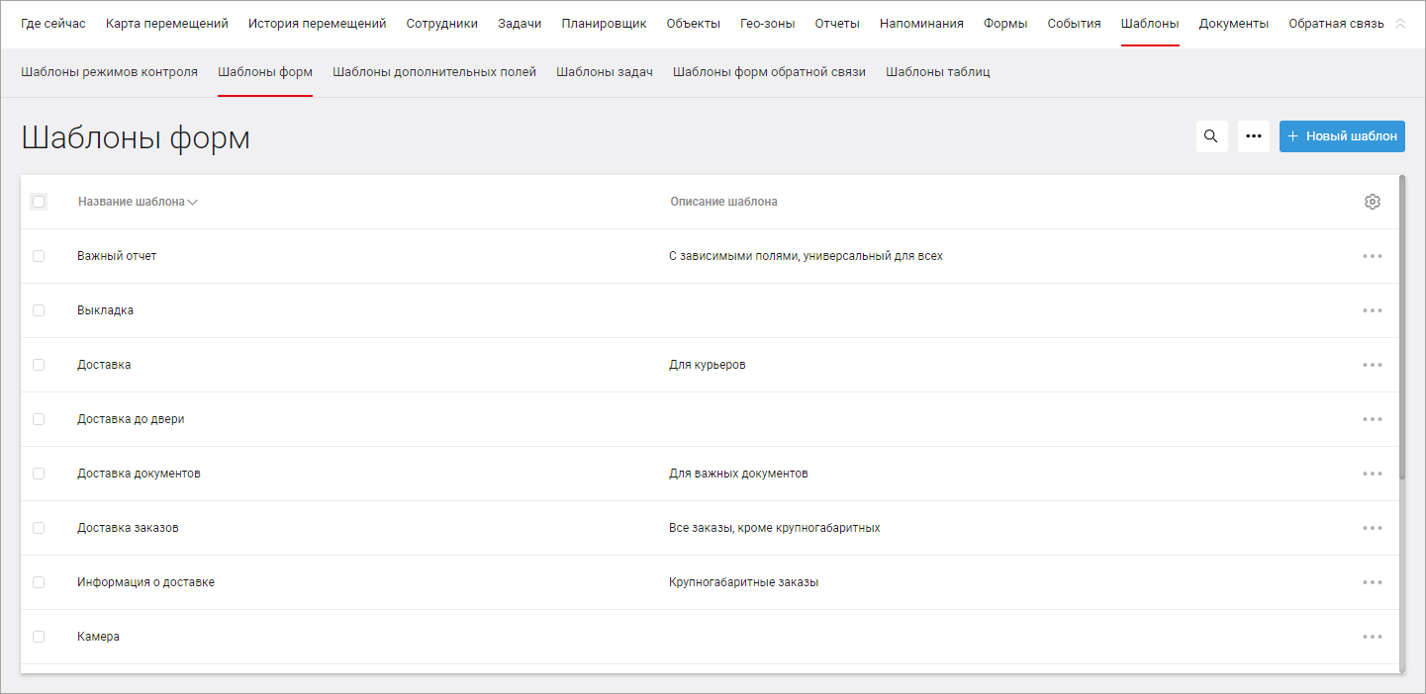
Task: Open row actions for Информация о доставке
Action: pos(1373,582)
